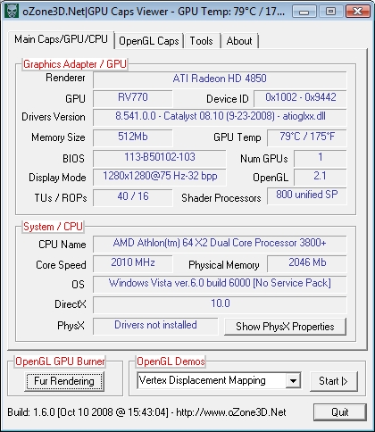This screenshot has height=432, width=375.
Task: Minimize the GPU Caps Viewer window
Action: pos(304,12)
